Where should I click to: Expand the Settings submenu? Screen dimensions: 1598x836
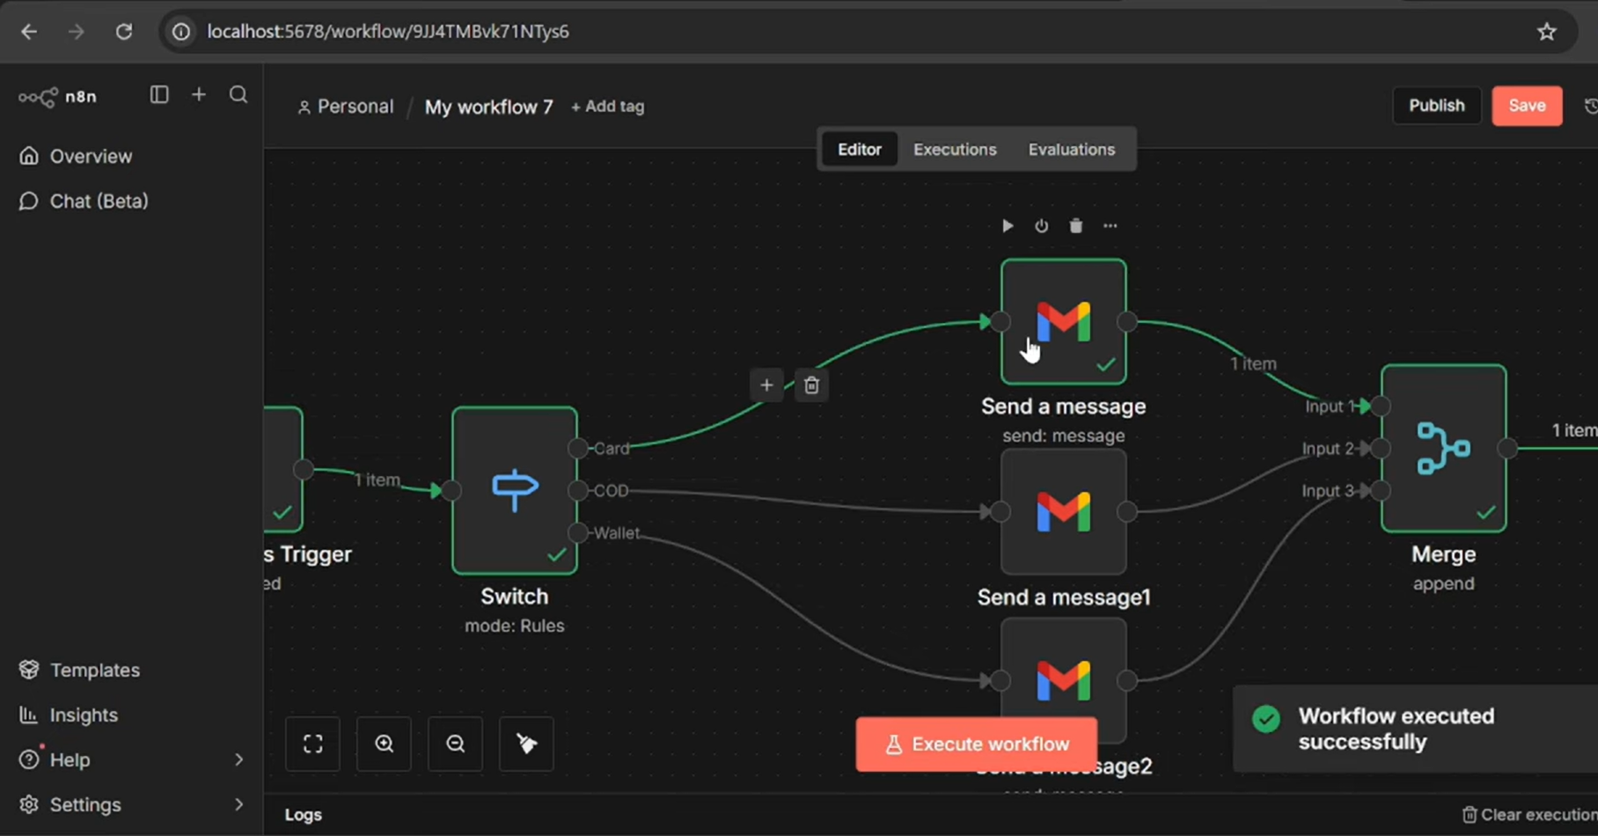tap(238, 804)
